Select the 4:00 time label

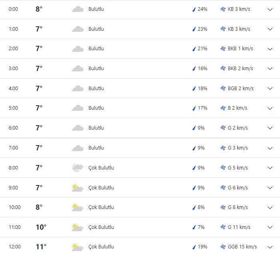pos(13,89)
